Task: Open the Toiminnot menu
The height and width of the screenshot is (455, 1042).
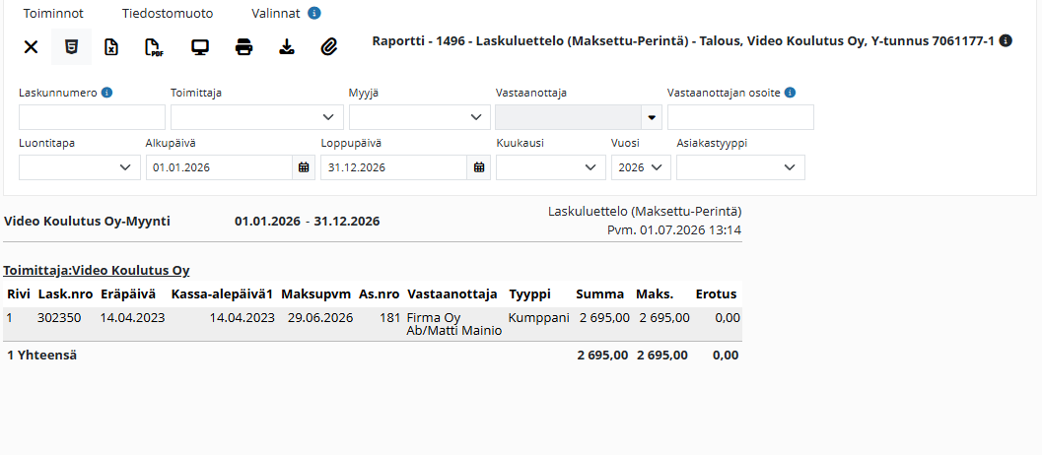Action: coord(53,13)
